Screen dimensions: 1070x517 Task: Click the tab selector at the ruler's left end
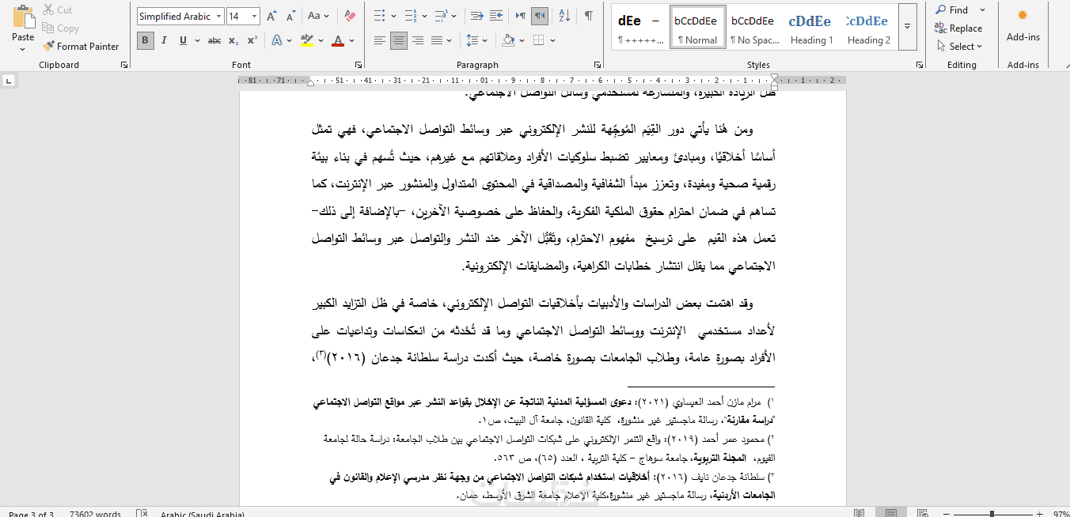click(9, 81)
